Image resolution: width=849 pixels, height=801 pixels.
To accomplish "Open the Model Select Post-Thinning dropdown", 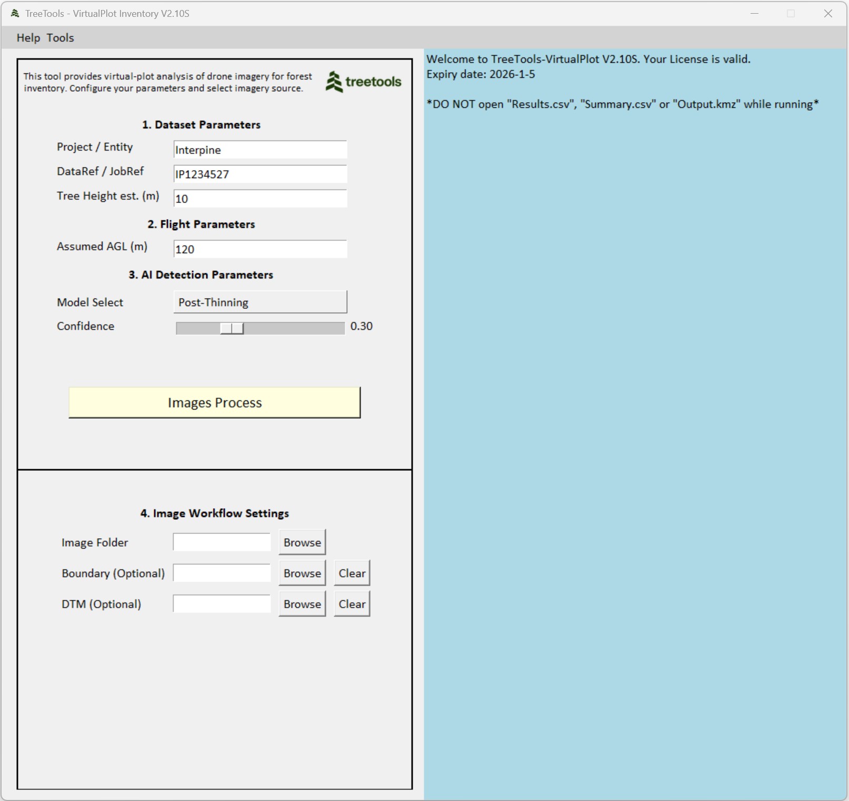I will coord(260,302).
